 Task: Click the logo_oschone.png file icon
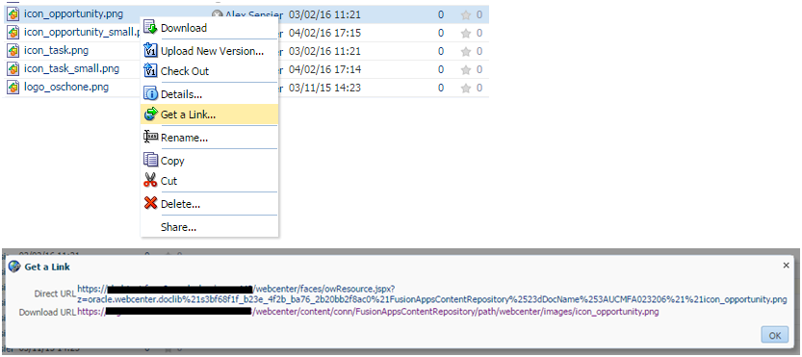click(x=13, y=88)
